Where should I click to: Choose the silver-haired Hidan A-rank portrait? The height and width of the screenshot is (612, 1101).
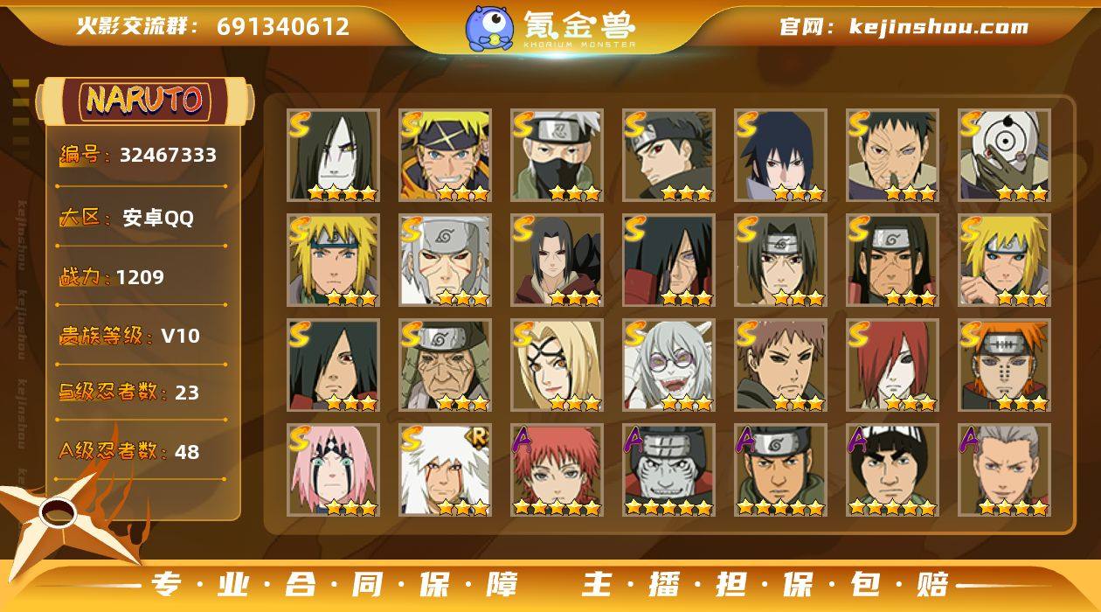pos(1005,470)
